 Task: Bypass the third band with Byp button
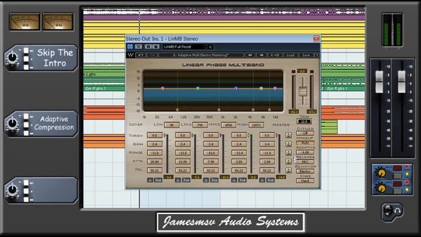[x=214, y=180]
